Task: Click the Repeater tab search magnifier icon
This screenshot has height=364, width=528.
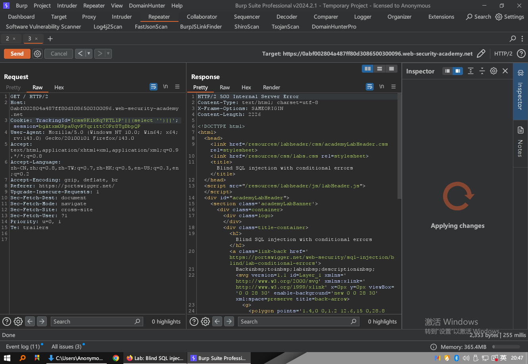Action: pyautogui.click(x=513, y=39)
